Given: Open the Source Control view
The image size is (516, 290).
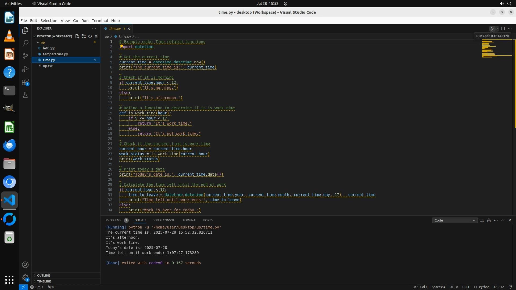Looking at the screenshot, I should (x=25, y=56).
